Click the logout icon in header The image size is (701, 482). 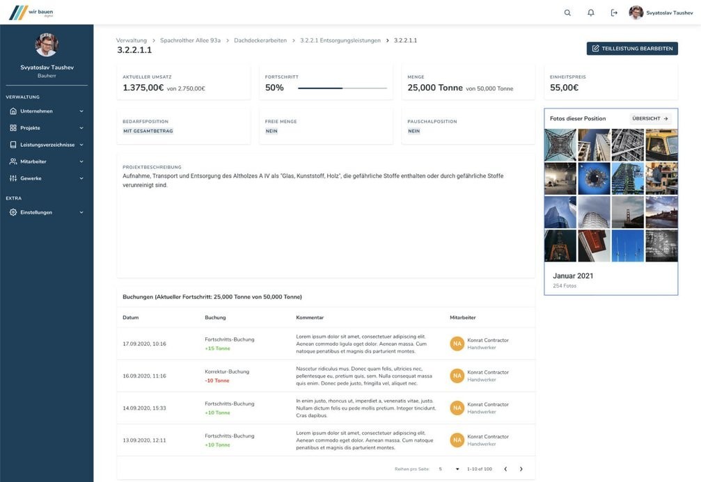pos(614,13)
